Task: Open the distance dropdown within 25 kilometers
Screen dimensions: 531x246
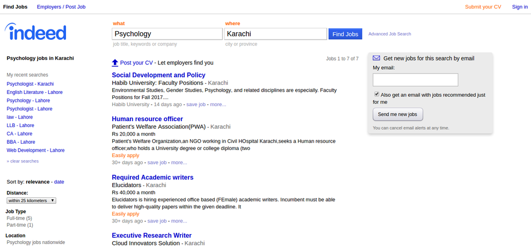Action: coord(31,200)
